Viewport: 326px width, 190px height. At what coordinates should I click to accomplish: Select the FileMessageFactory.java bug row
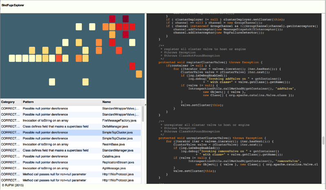coord(70,120)
